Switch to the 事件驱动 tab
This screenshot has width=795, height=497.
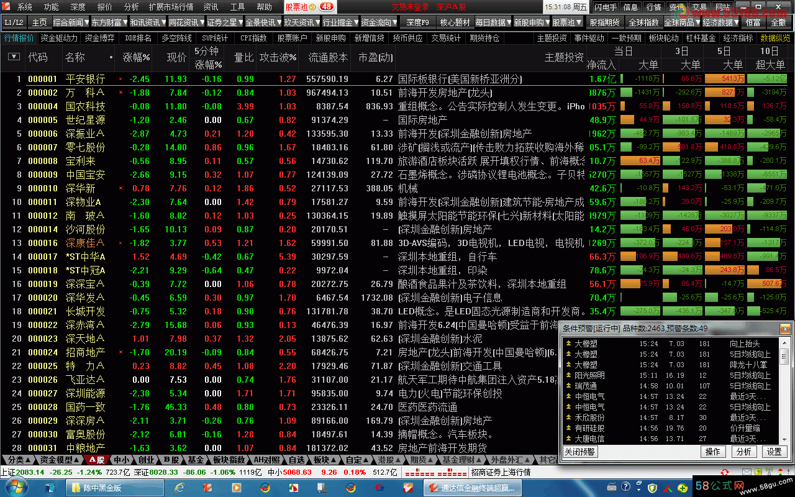click(x=589, y=38)
